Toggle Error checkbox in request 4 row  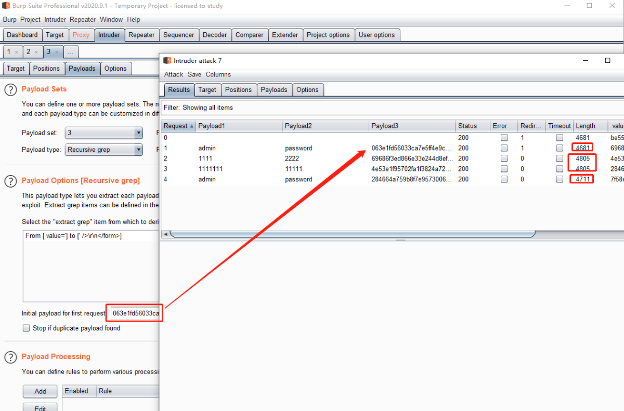click(x=504, y=179)
